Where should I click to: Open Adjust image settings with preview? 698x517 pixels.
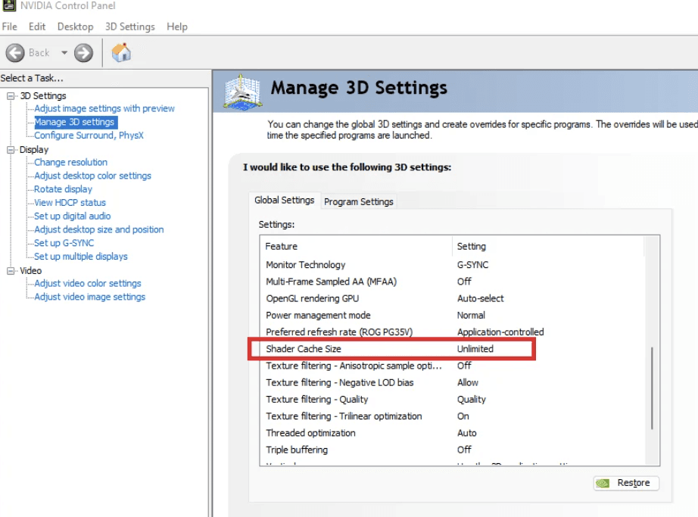[104, 108]
